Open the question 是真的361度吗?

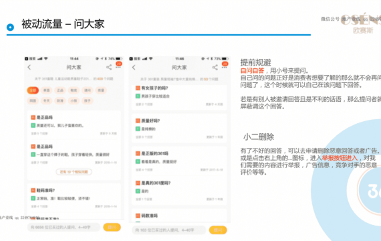click(153, 183)
